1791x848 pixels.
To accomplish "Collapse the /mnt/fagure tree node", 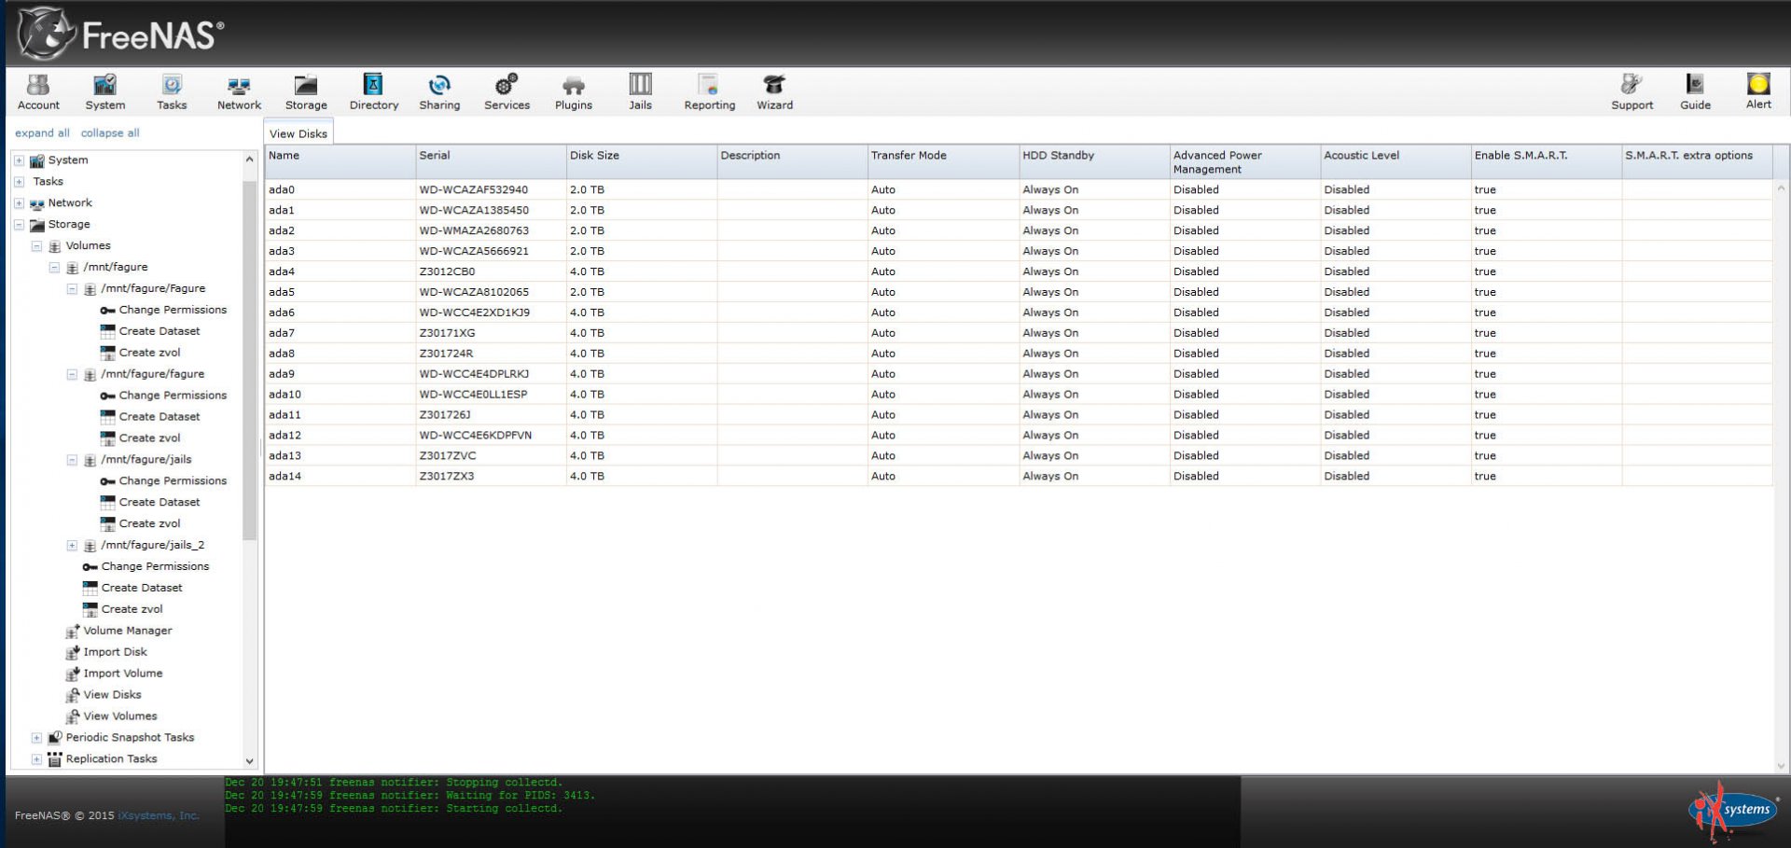I will 54,268.
